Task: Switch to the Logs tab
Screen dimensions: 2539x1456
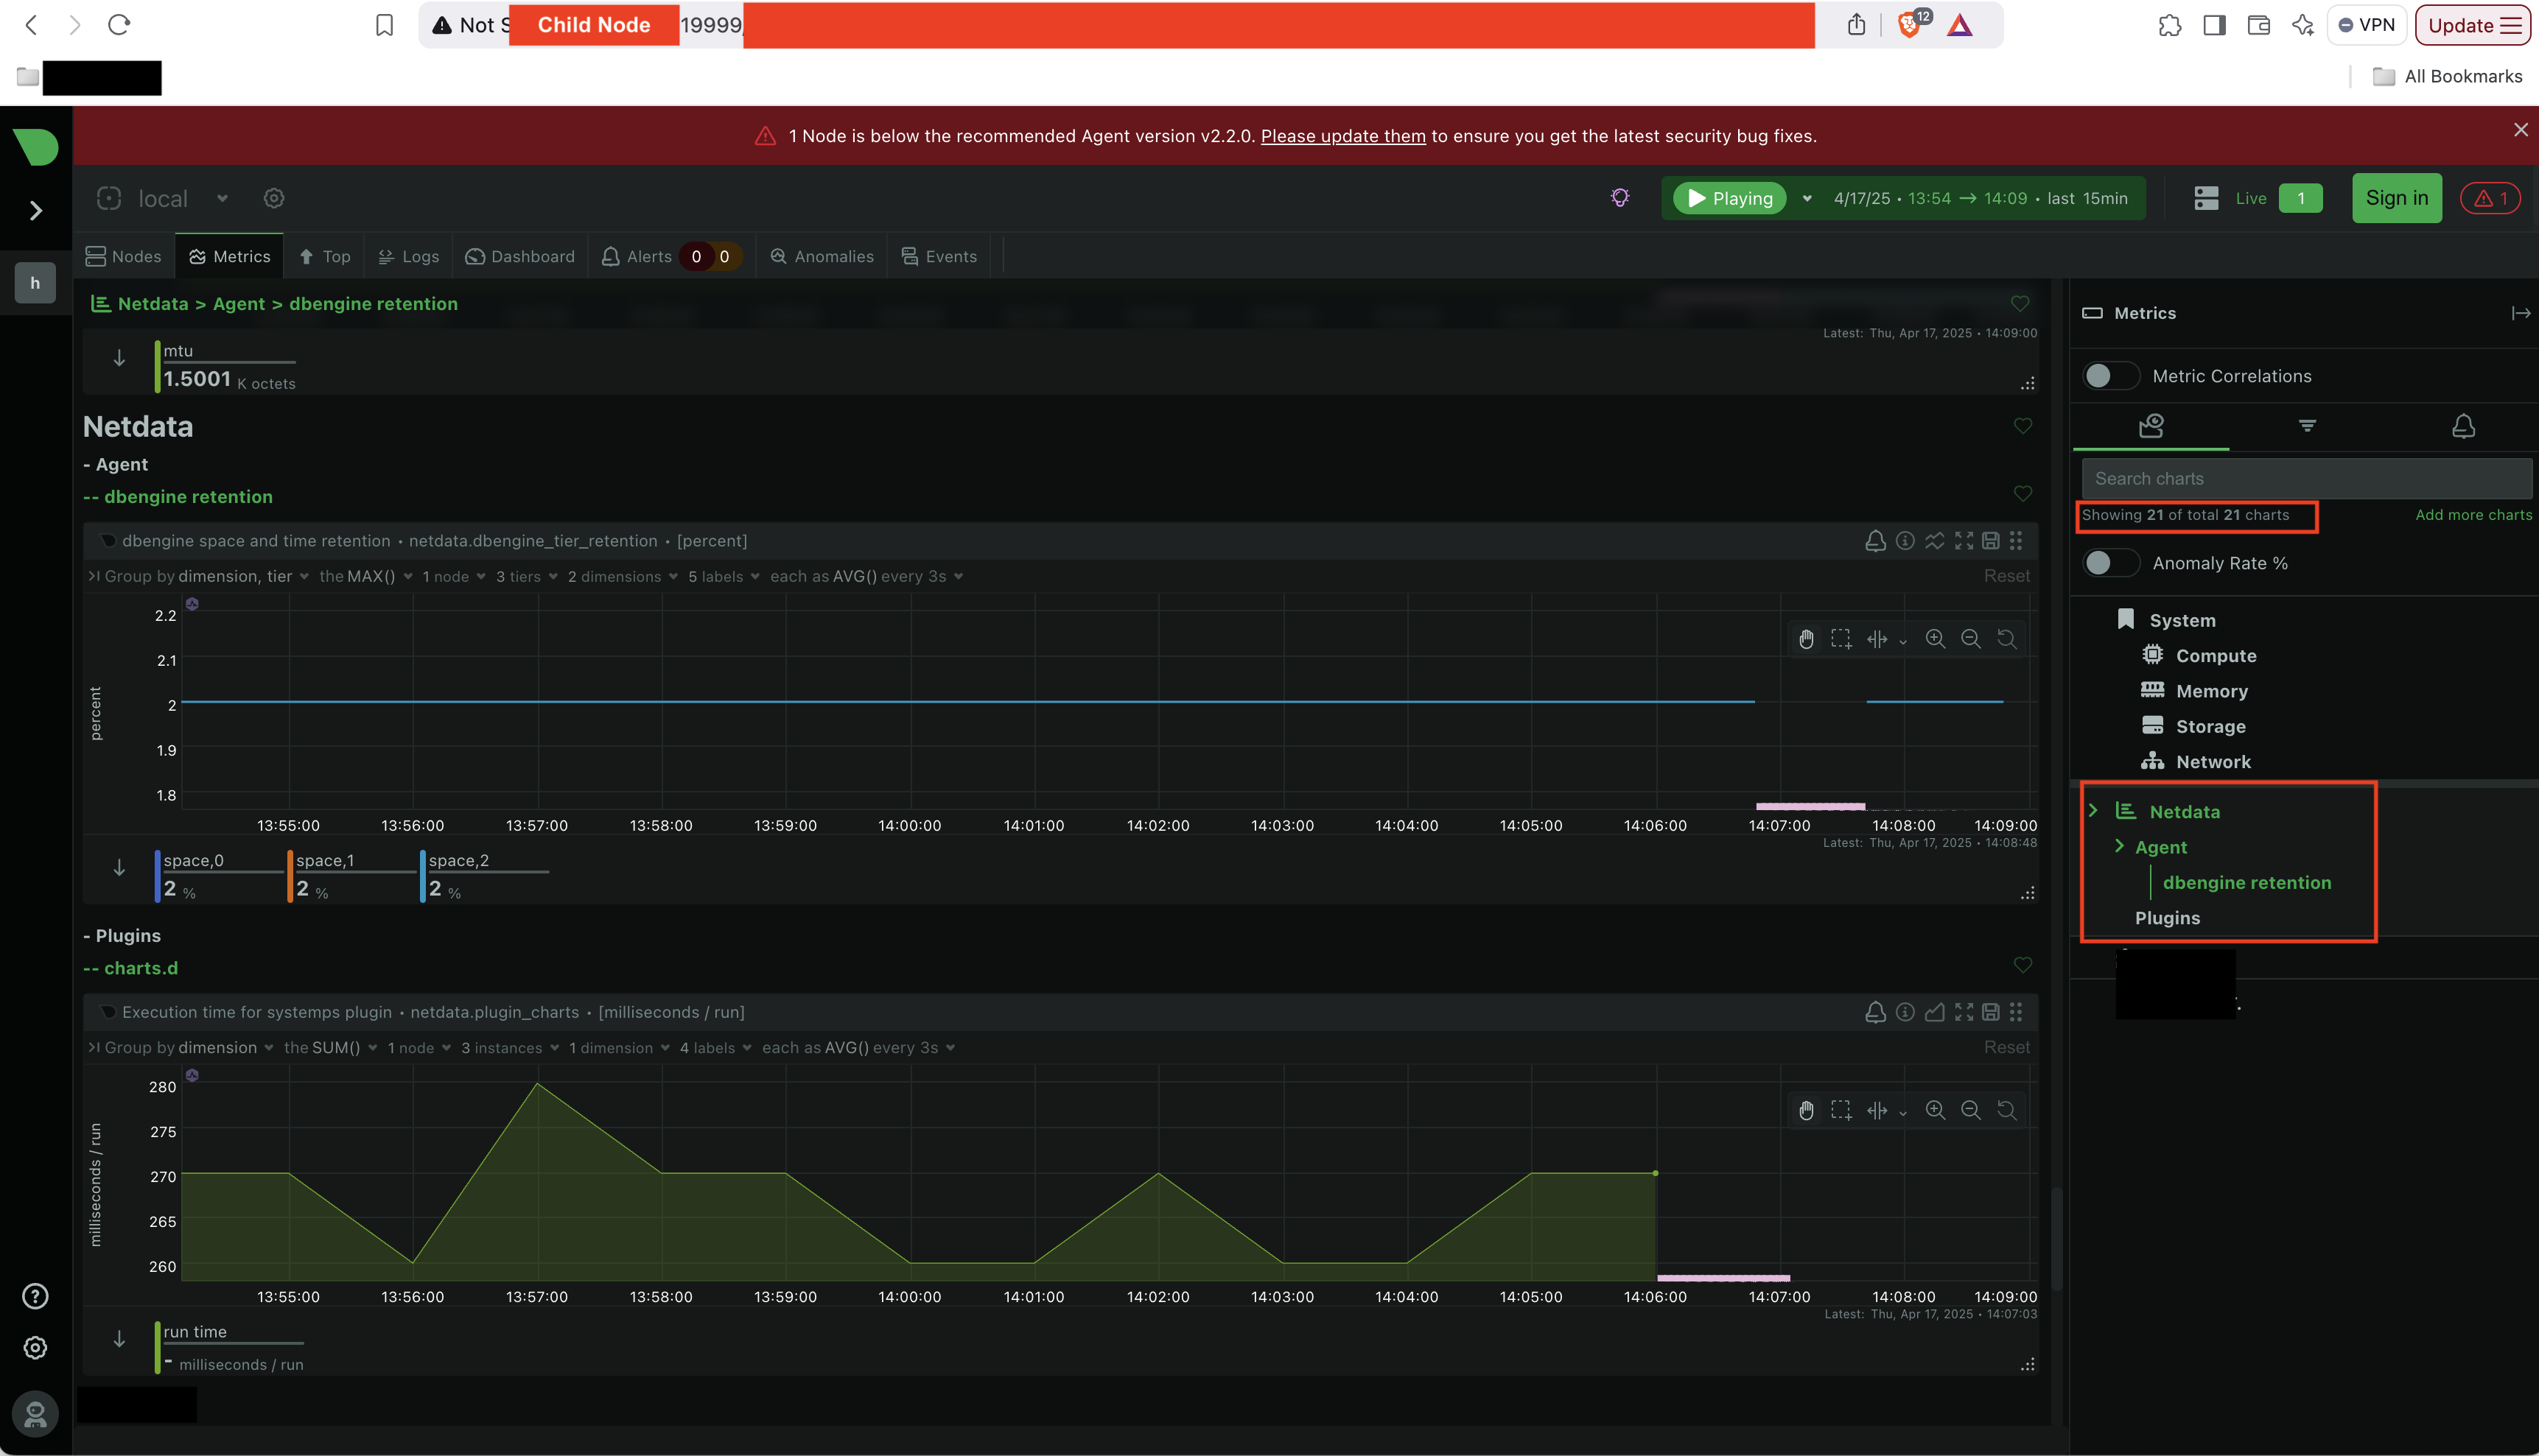Action: (x=408, y=256)
